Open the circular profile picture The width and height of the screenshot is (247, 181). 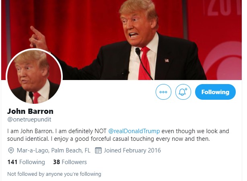(x=34, y=76)
